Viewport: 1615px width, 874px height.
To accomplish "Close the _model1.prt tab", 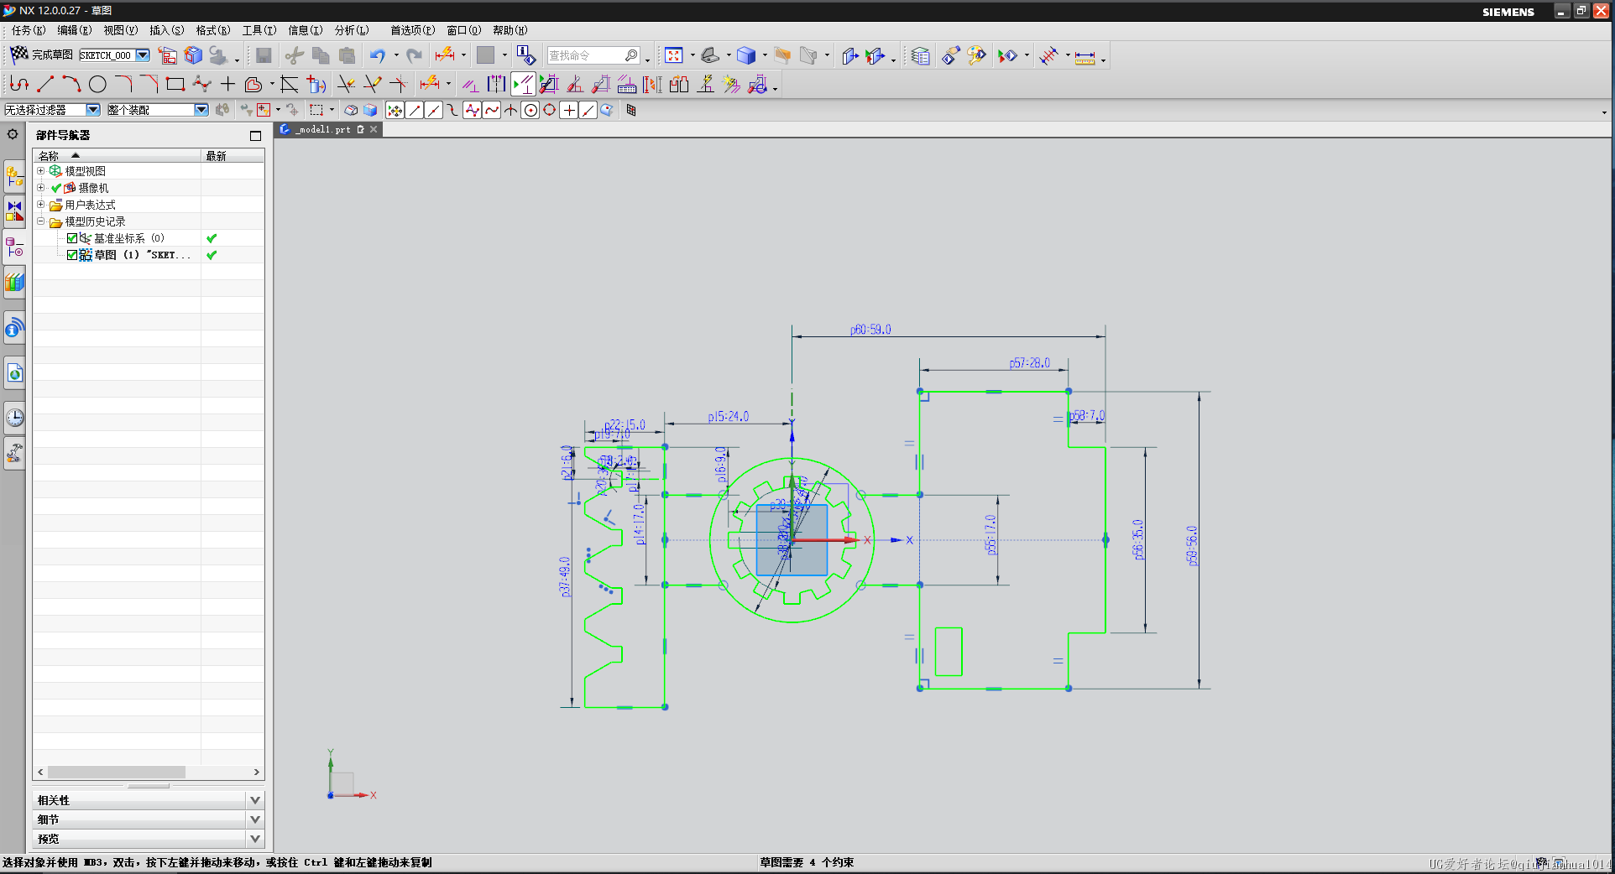I will coord(374,129).
